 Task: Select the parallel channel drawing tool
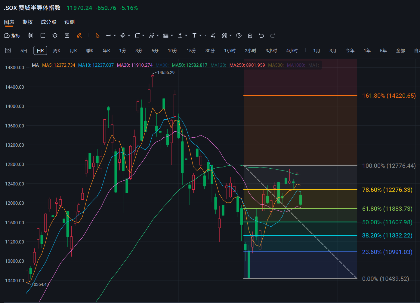point(123,35)
